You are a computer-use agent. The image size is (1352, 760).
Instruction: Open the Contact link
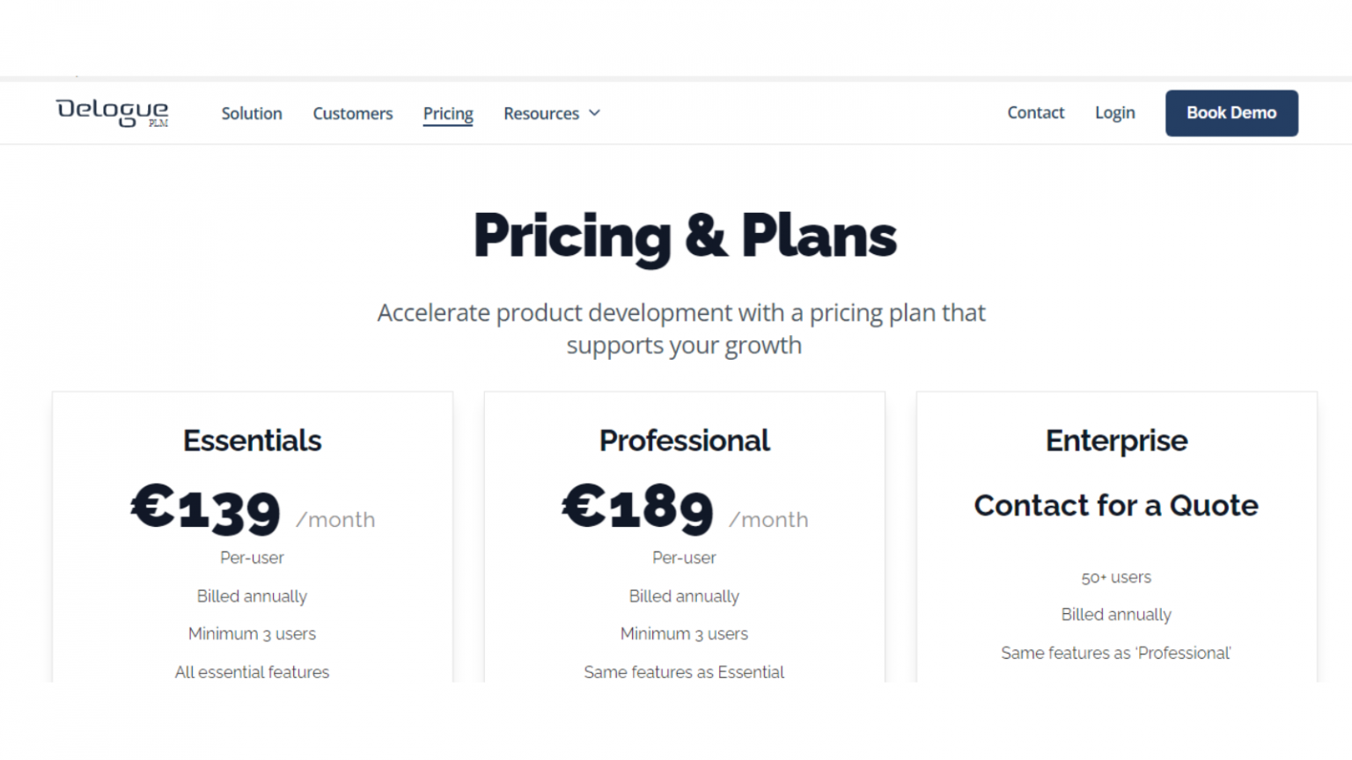tap(1035, 113)
